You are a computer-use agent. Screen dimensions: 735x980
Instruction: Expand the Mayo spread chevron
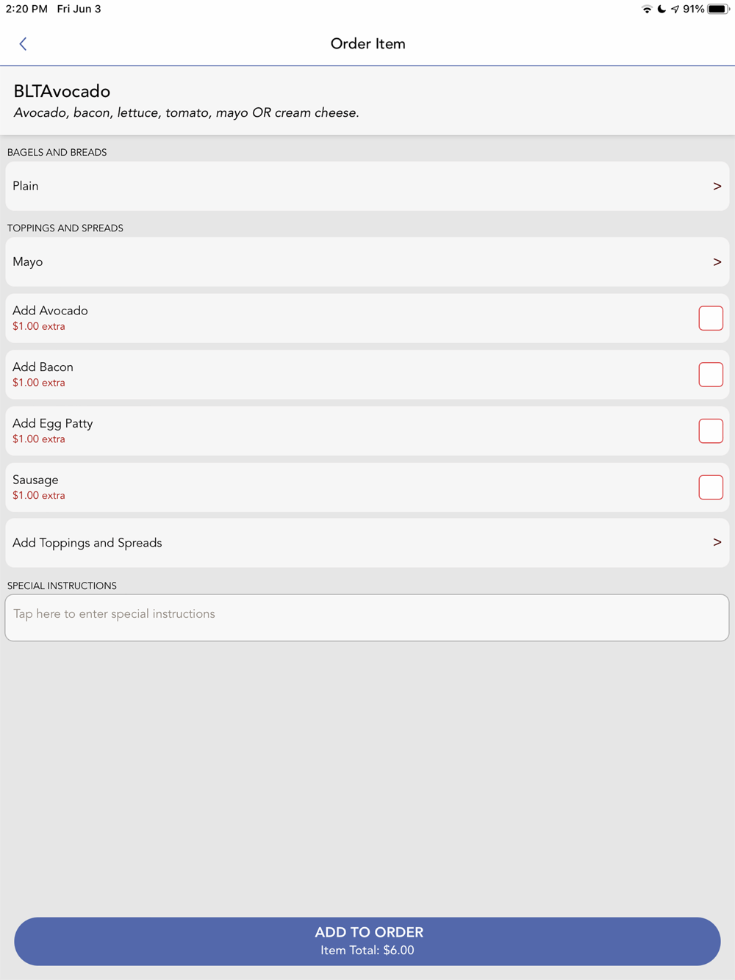pyautogui.click(x=717, y=262)
